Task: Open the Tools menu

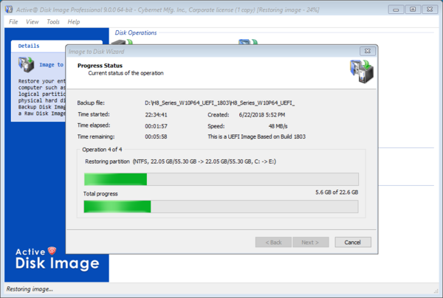Action: click(x=53, y=22)
